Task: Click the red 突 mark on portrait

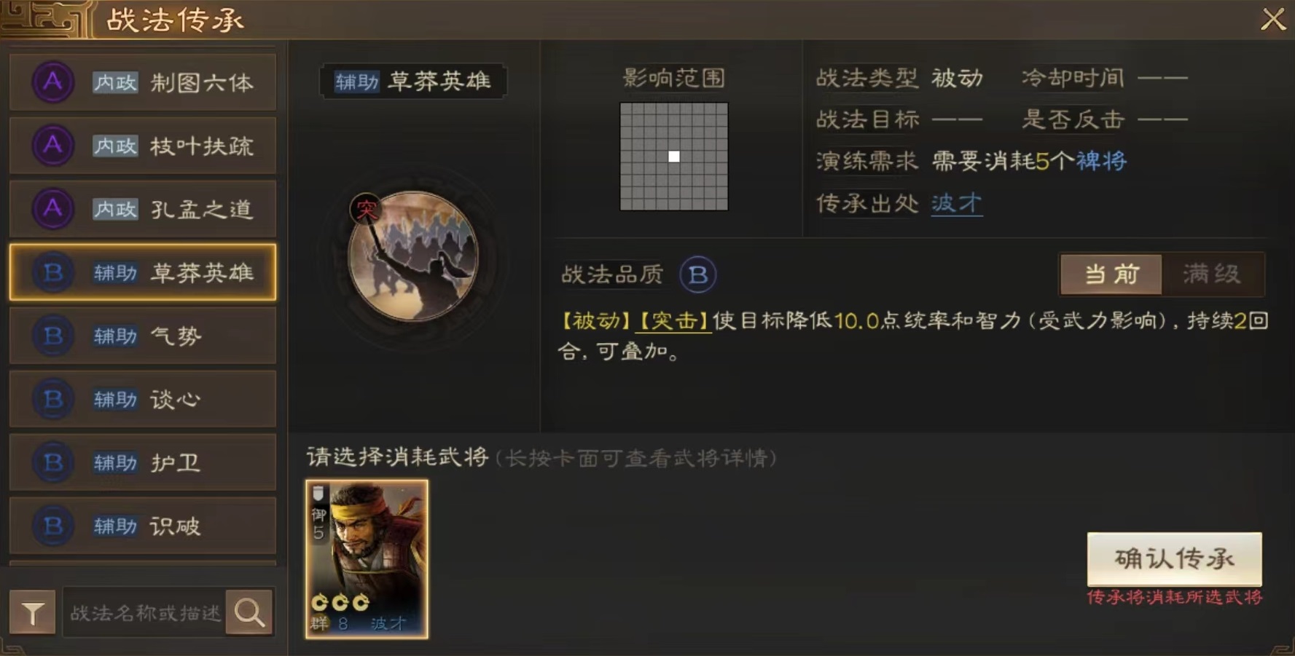Action: 366,210
